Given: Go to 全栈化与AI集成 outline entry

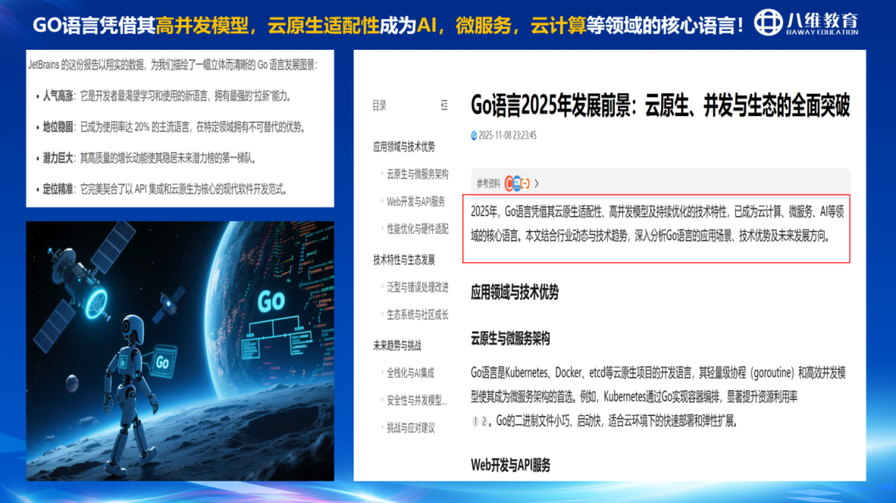Looking at the screenshot, I should pyautogui.click(x=410, y=373).
